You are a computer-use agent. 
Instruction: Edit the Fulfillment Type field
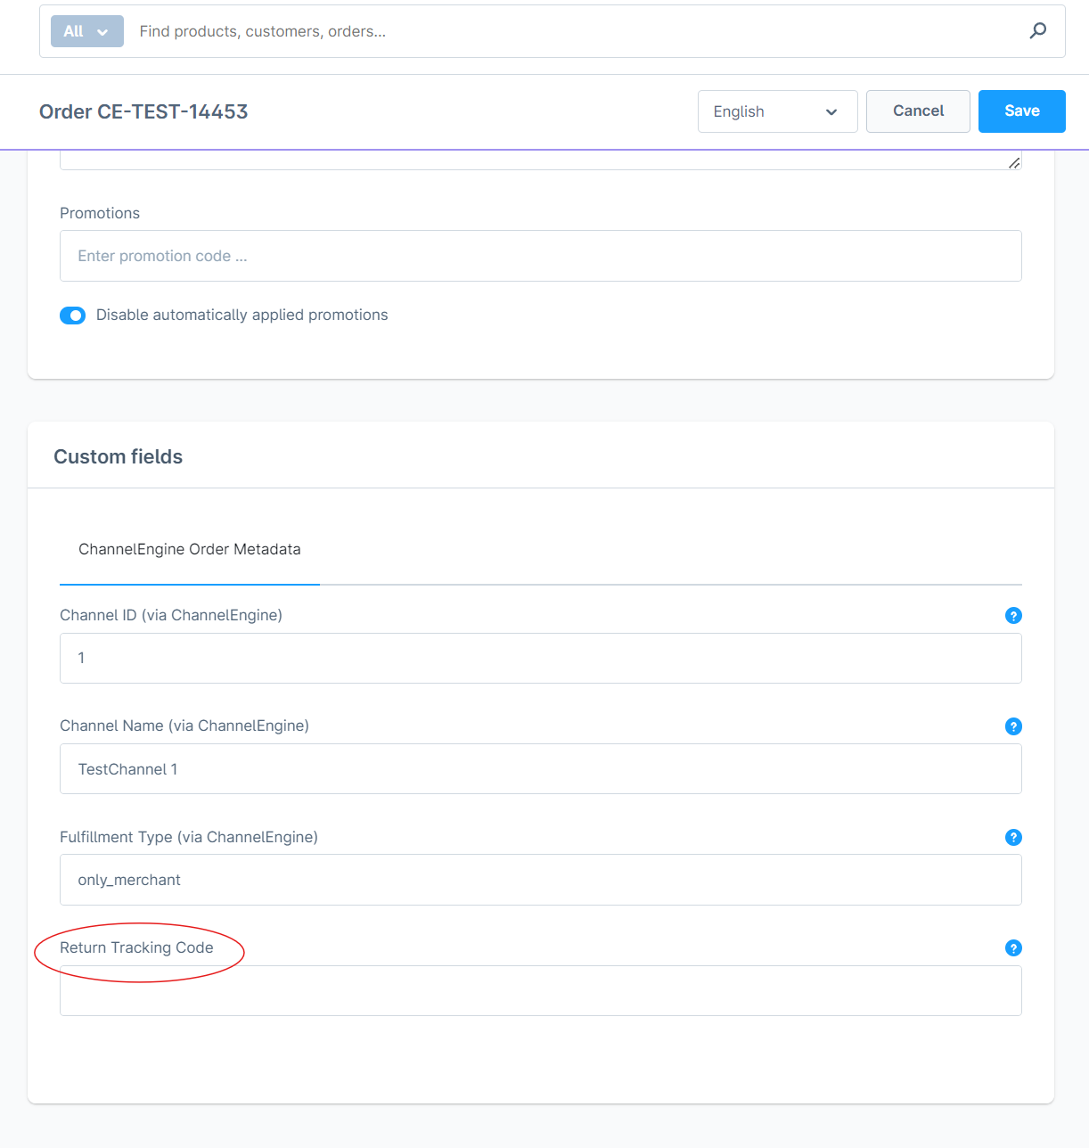(x=540, y=881)
